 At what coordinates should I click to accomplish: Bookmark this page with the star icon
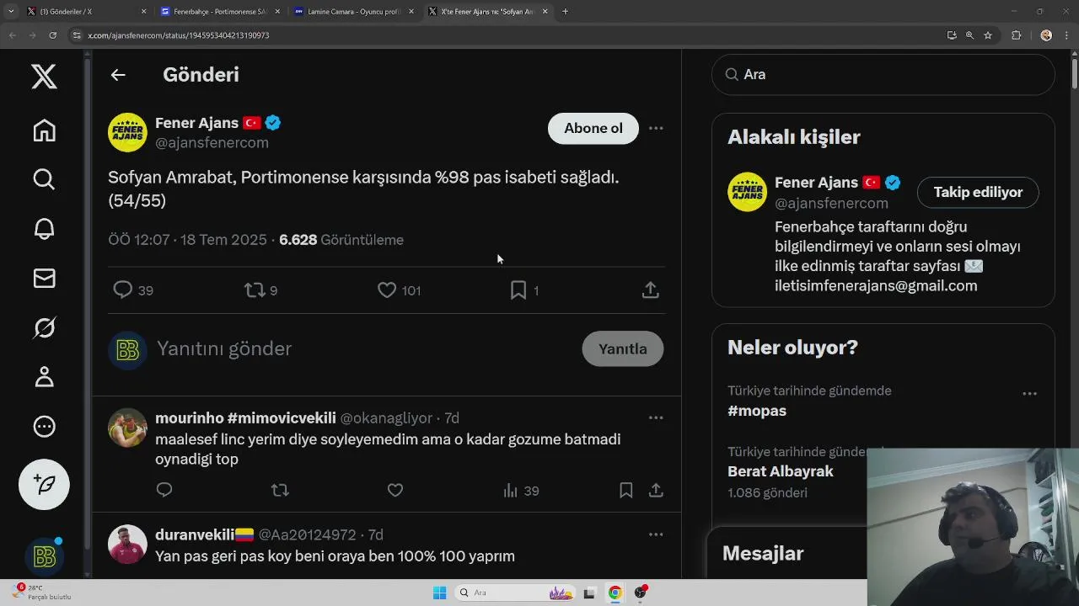point(988,35)
